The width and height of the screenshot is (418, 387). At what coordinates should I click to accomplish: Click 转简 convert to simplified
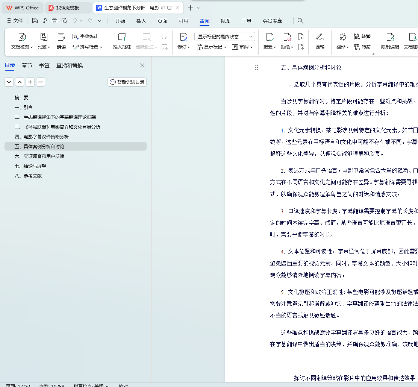point(362,47)
